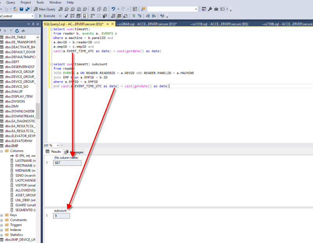
Task: Click the Uncomment selected lines icon
Action: click(140, 16)
